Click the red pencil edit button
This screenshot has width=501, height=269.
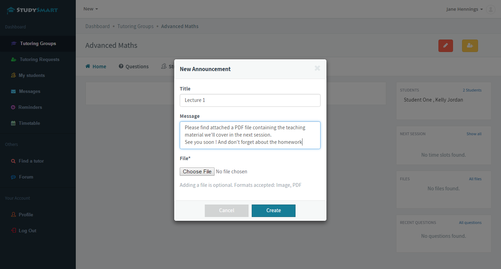[x=445, y=46]
